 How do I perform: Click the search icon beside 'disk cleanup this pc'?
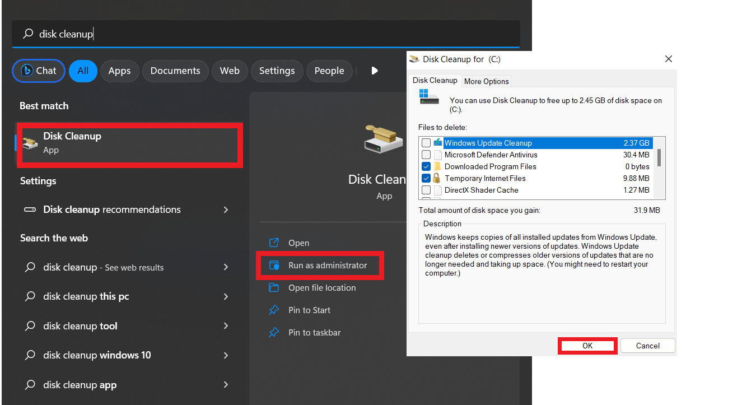pyautogui.click(x=30, y=296)
